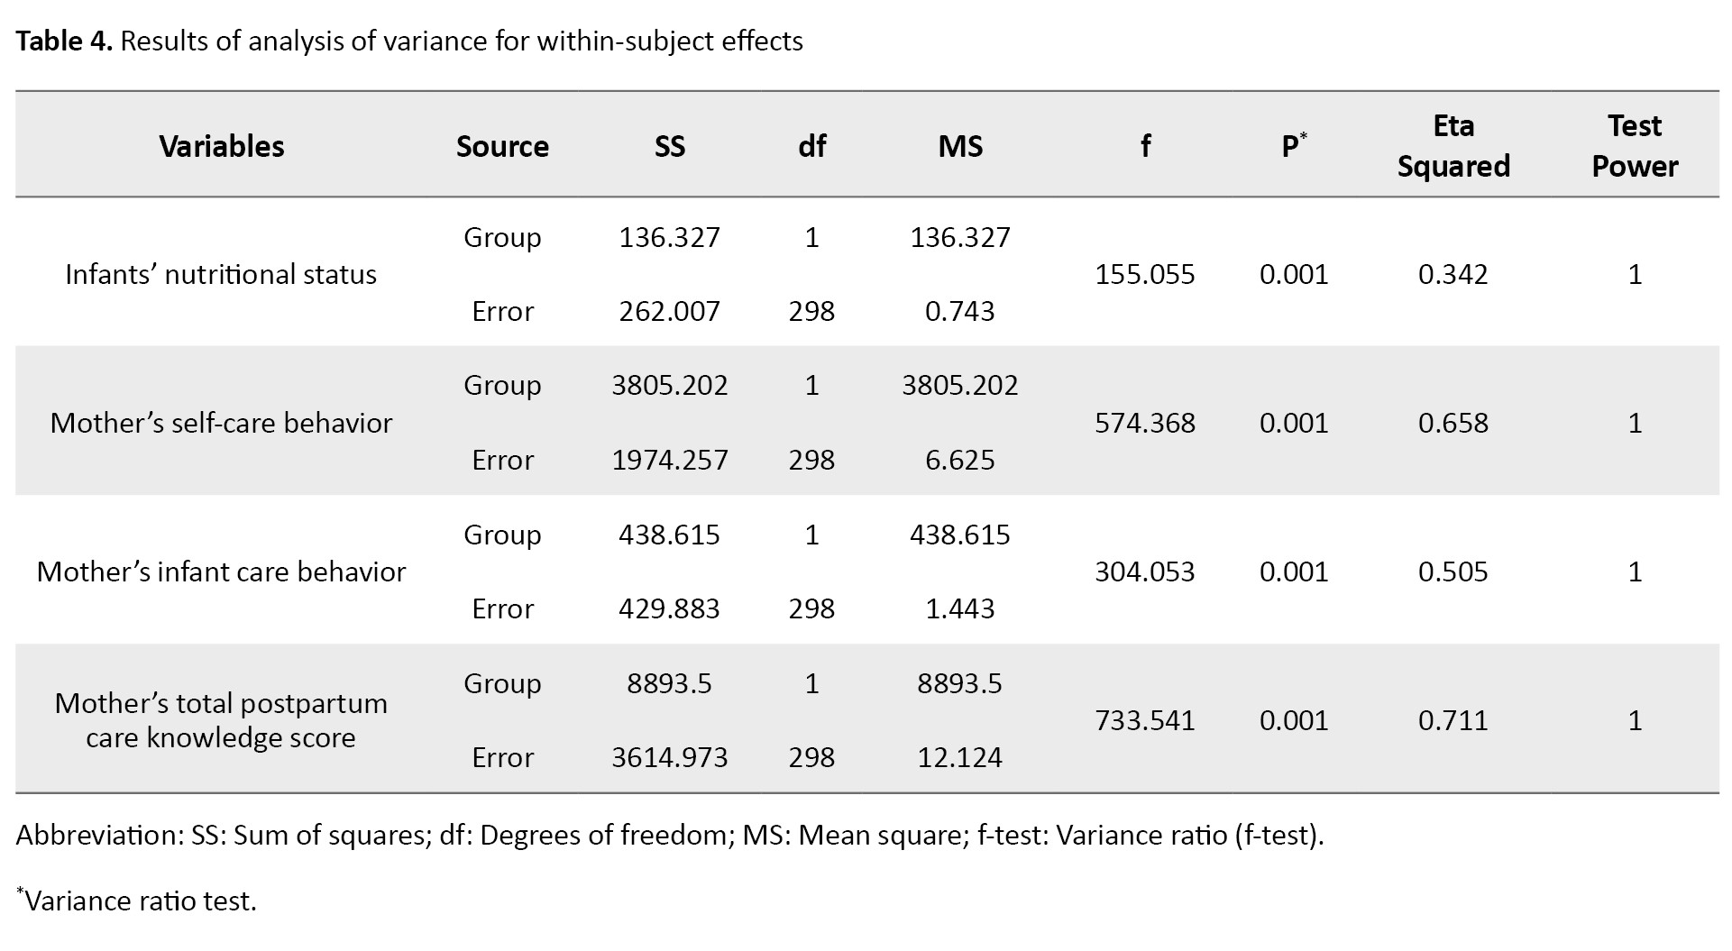
Task: Click the "Mother's self-care behavior" row label
Action: click(x=221, y=423)
